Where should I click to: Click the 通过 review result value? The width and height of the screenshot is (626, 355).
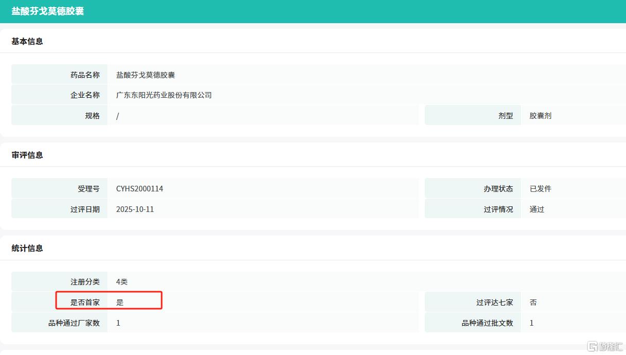(536, 209)
